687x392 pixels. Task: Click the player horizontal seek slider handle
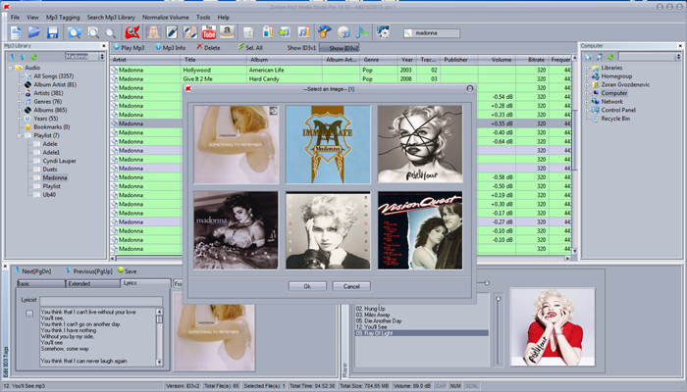(487, 283)
